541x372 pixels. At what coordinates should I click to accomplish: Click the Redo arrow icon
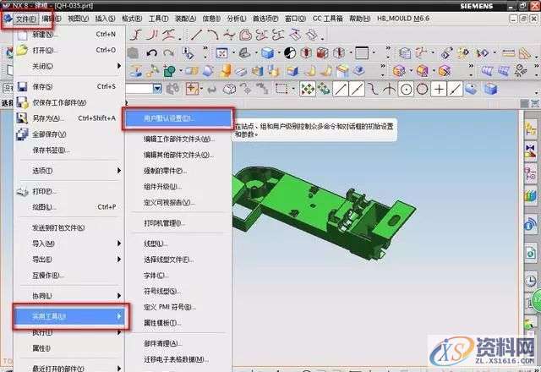click(169, 53)
